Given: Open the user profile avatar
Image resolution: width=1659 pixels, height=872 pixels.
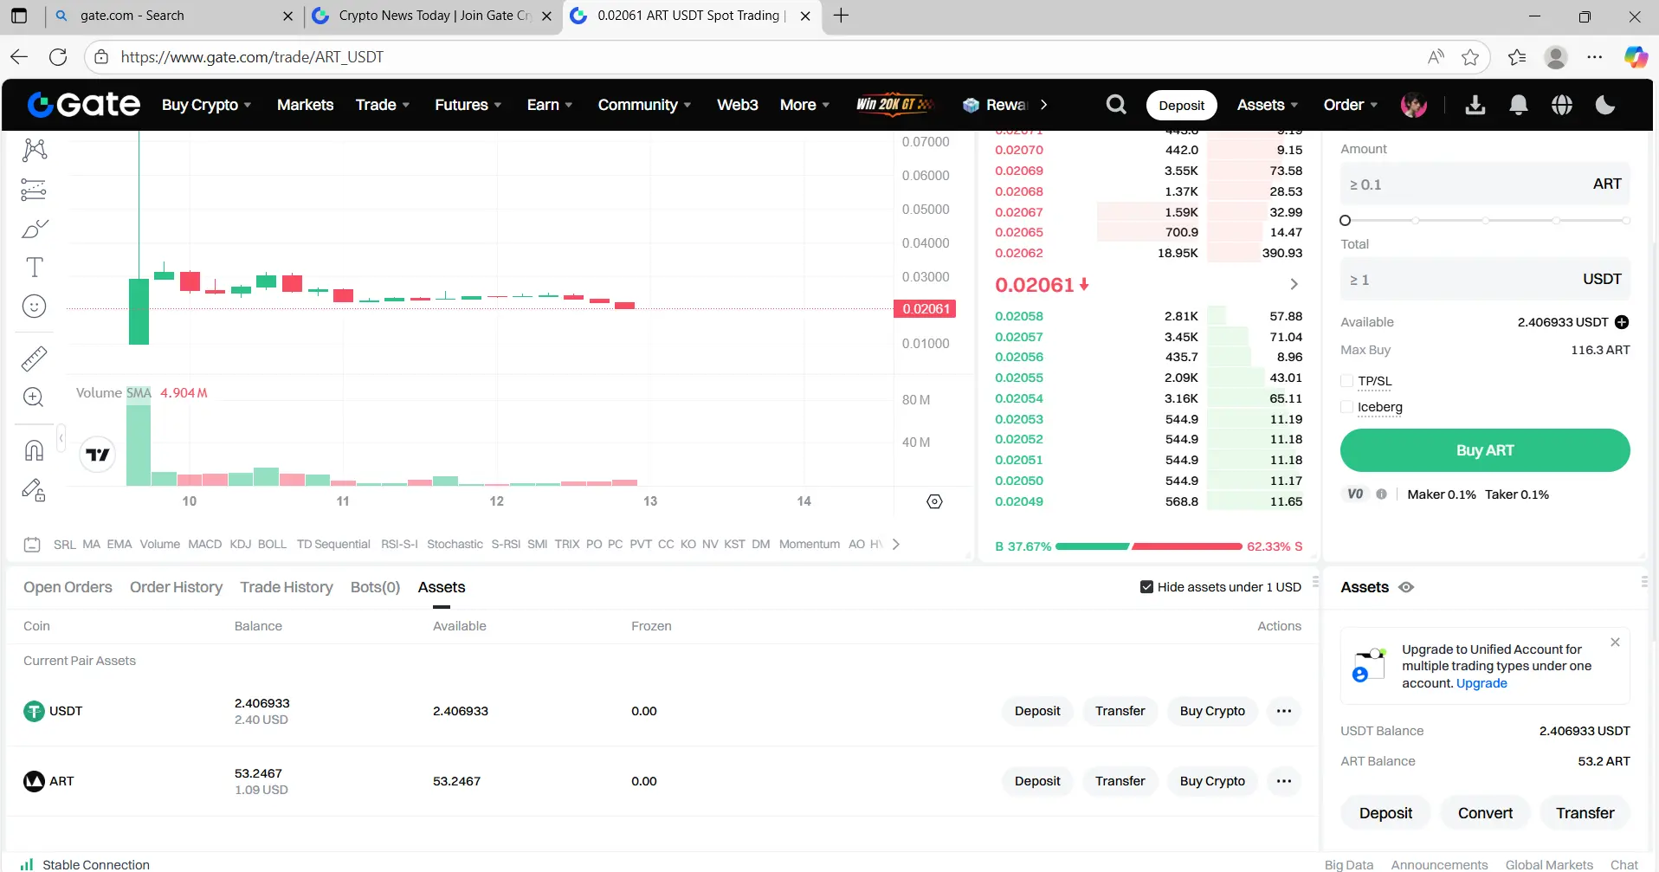Looking at the screenshot, I should tap(1414, 105).
